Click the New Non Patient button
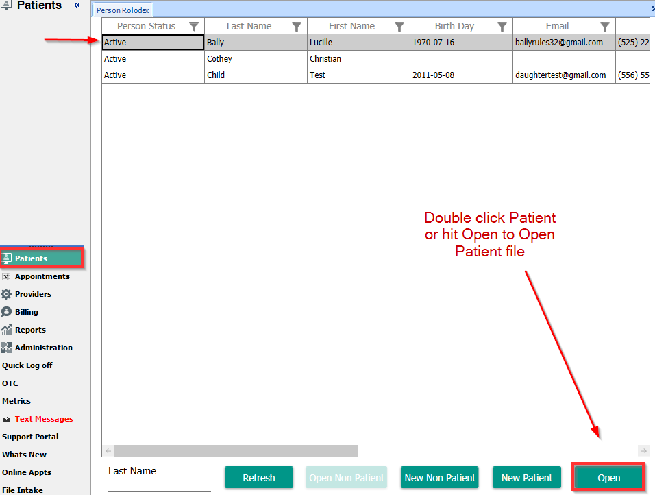Screen dimensions: 655x495 pos(440,477)
